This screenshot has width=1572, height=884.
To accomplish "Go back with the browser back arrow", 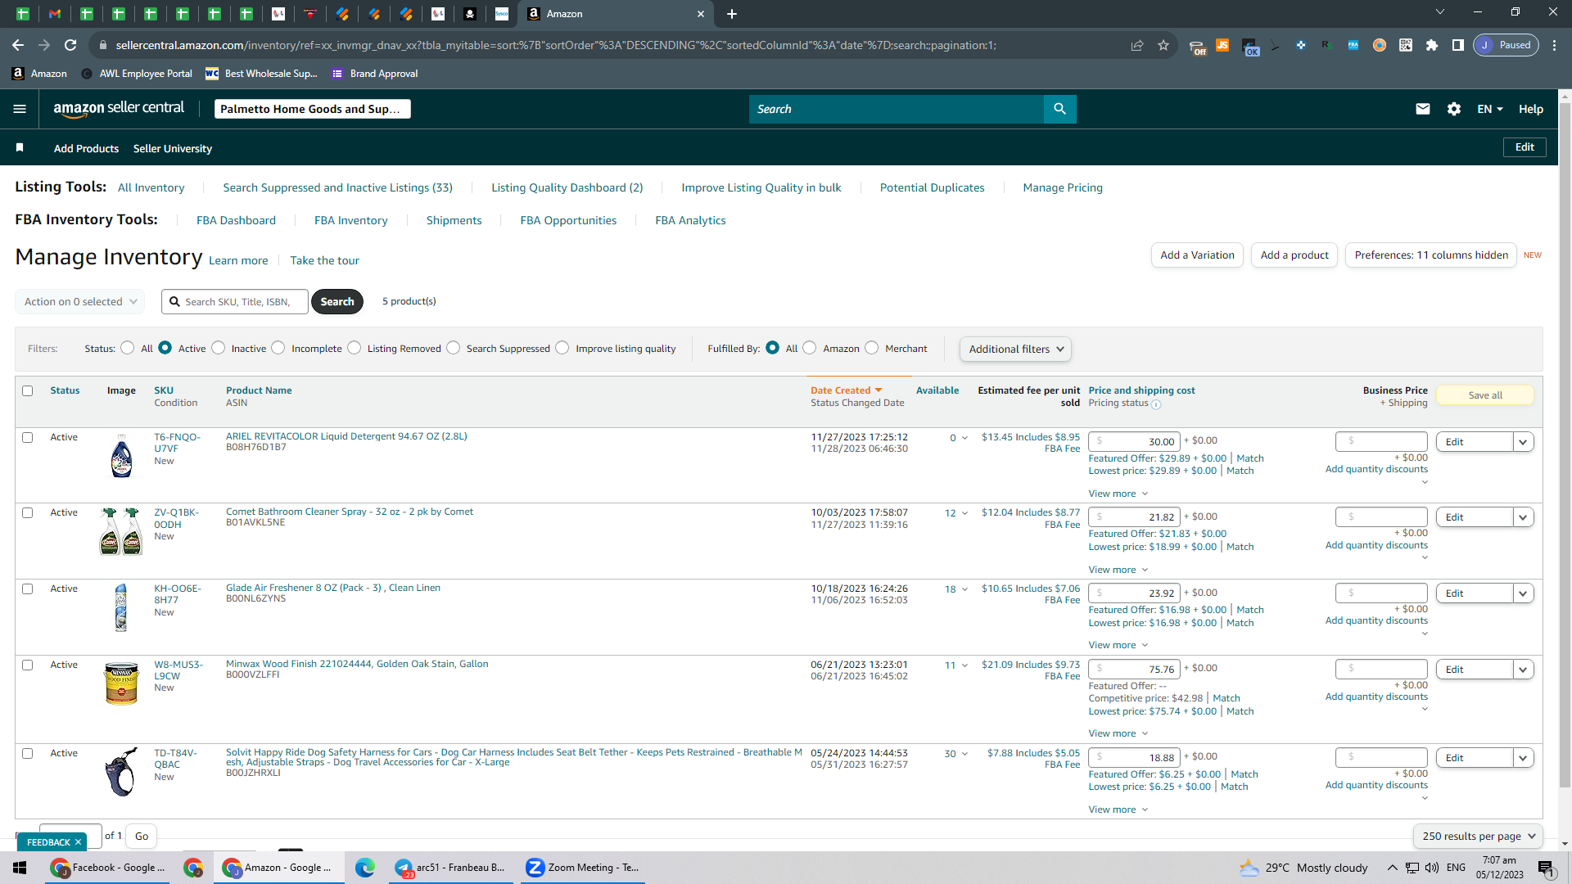I will coord(18,45).
